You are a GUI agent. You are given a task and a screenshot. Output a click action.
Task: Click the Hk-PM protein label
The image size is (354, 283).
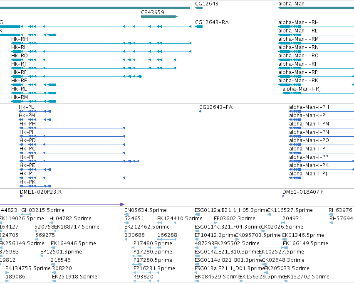[x=27, y=116]
